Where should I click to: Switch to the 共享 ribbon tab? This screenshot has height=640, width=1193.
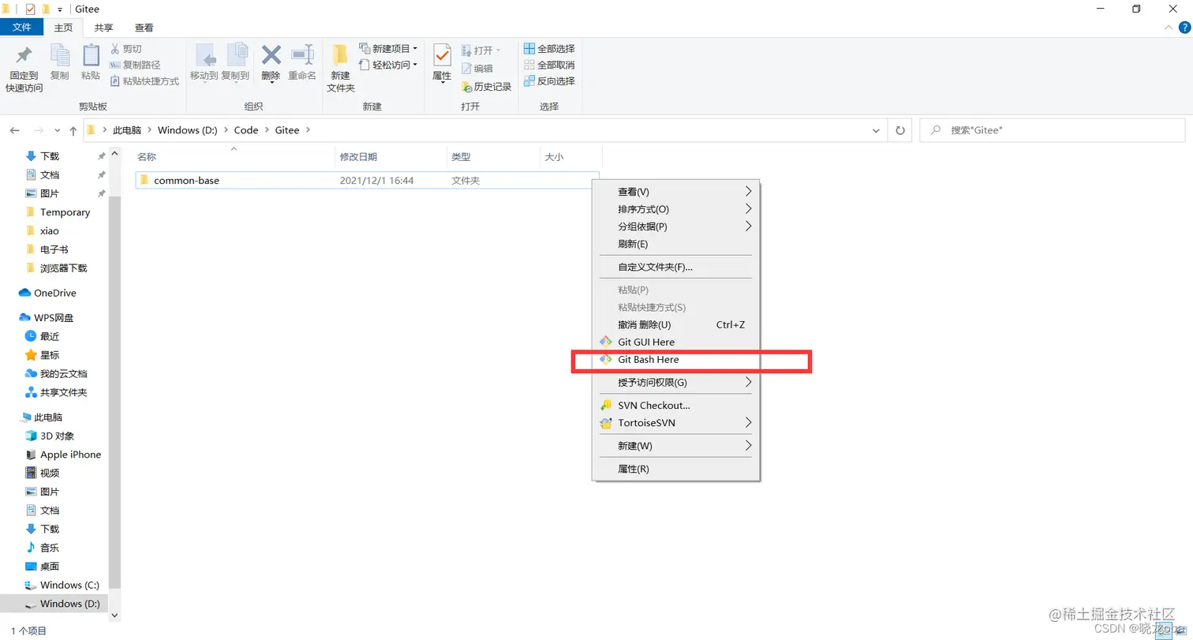click(x=103, y=27)
